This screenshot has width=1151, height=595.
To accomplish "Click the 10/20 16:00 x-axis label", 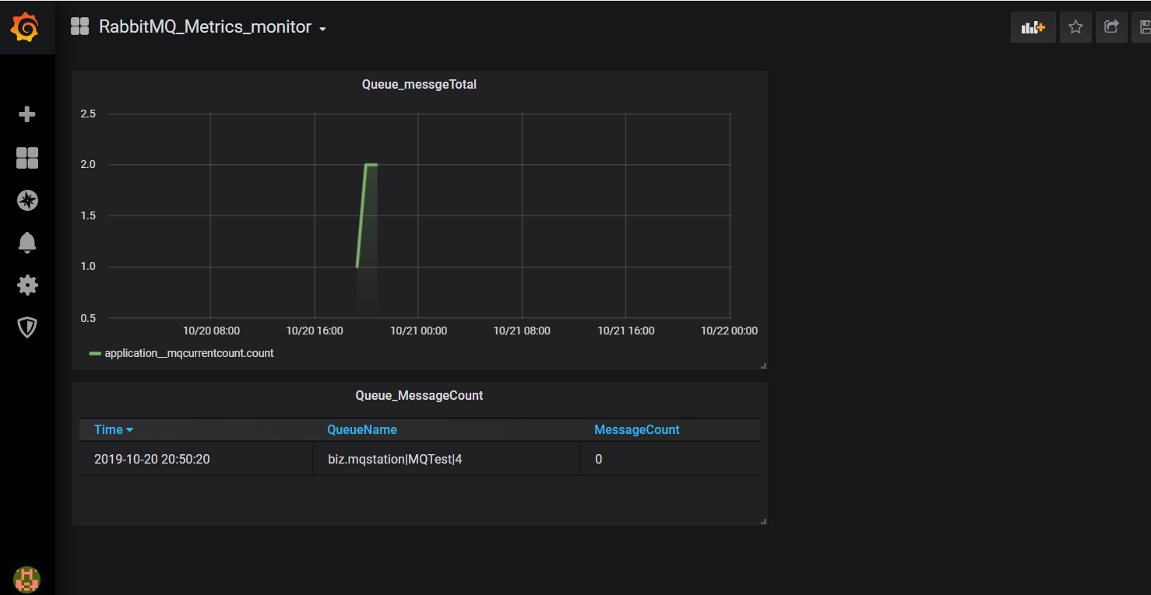I will 315,331.
